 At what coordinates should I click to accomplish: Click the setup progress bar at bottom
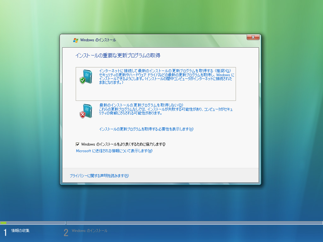point(161,223)
